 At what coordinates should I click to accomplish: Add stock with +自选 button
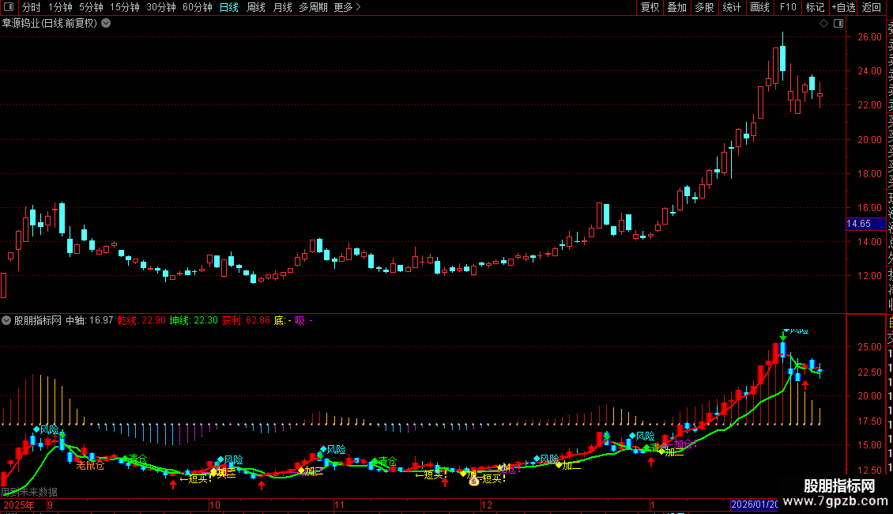pyautogui.click(x=843, y=7)
